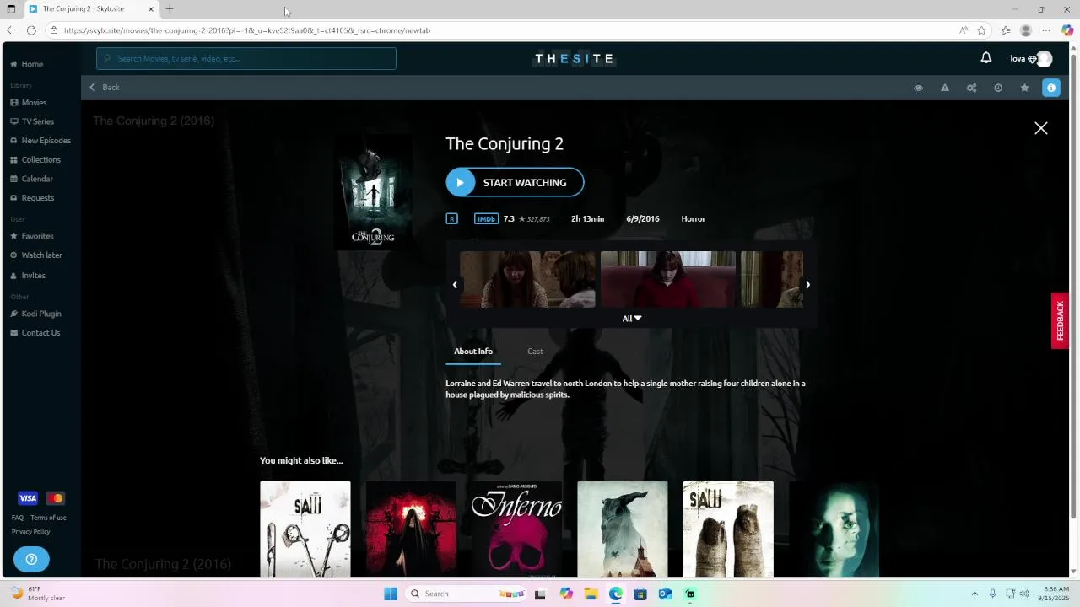Click THE SITE logo
1080x607 pixels.
click(575, 59)
